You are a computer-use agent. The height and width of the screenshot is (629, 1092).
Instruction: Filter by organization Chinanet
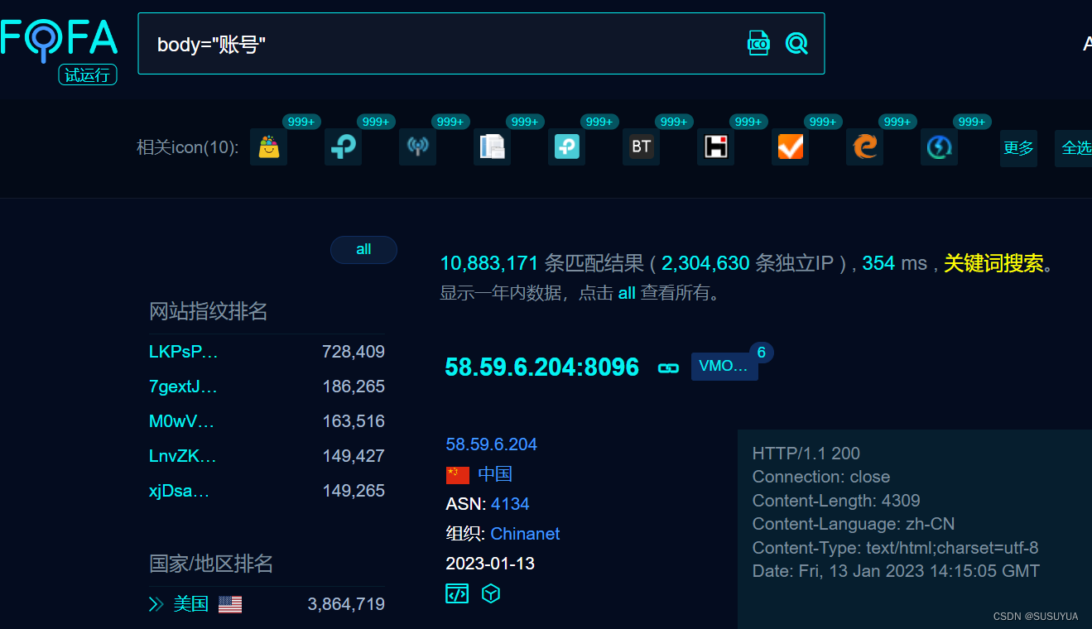(x=525, y=534)
